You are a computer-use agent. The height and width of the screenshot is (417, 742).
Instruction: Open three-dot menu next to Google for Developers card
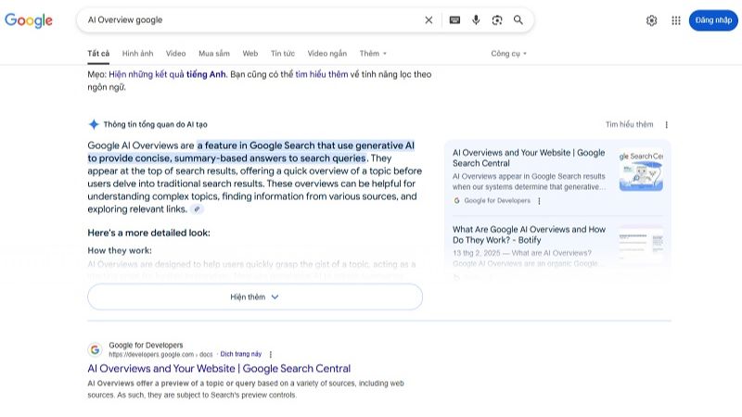pyautogui.click(x=539, y=201)
